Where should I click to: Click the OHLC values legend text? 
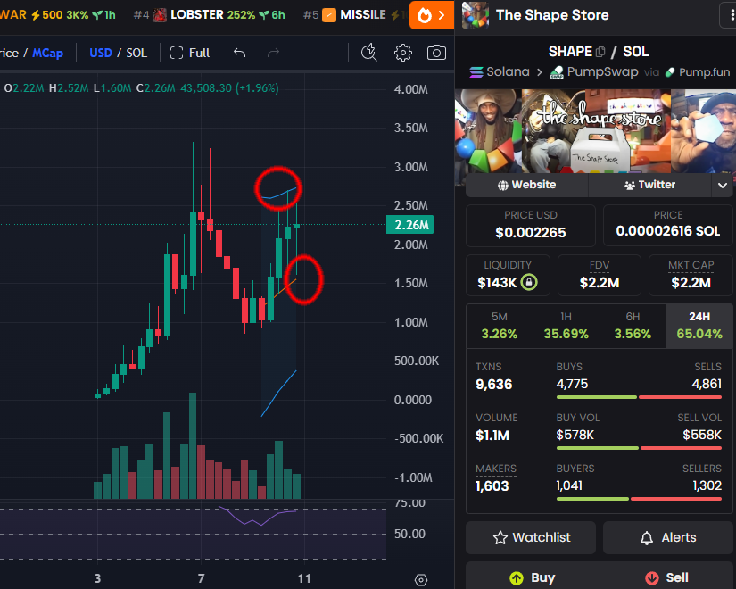141,88
